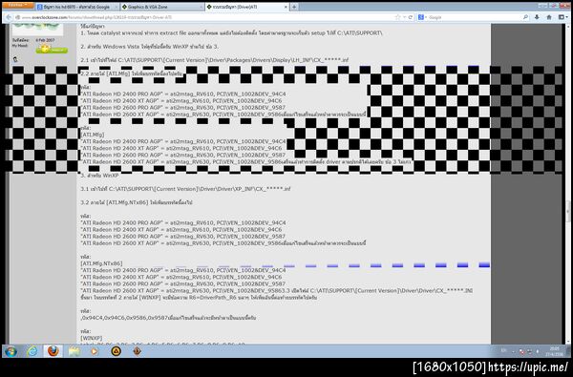
Task: Open a new tab with the plus button
Action: (x=294, y=7)
